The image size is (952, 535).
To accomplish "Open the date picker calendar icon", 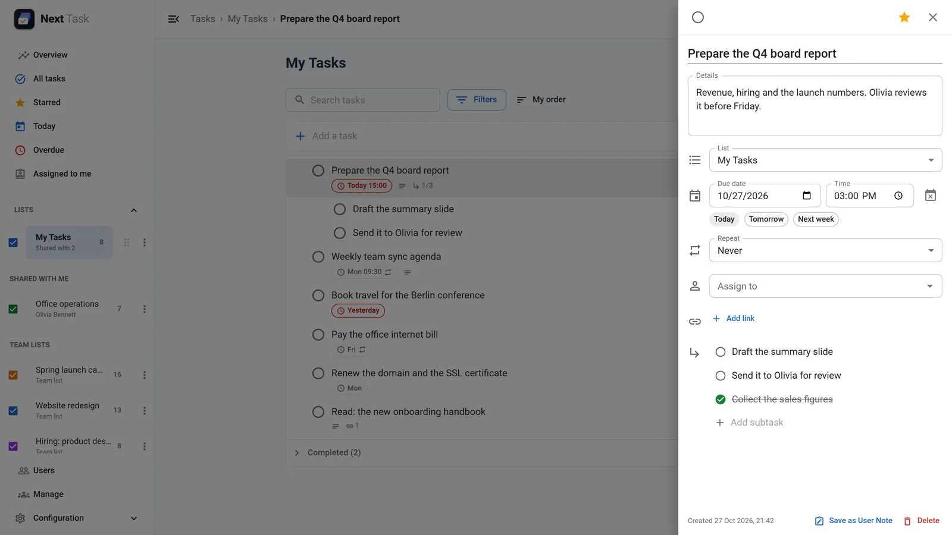I will [807, 196].
